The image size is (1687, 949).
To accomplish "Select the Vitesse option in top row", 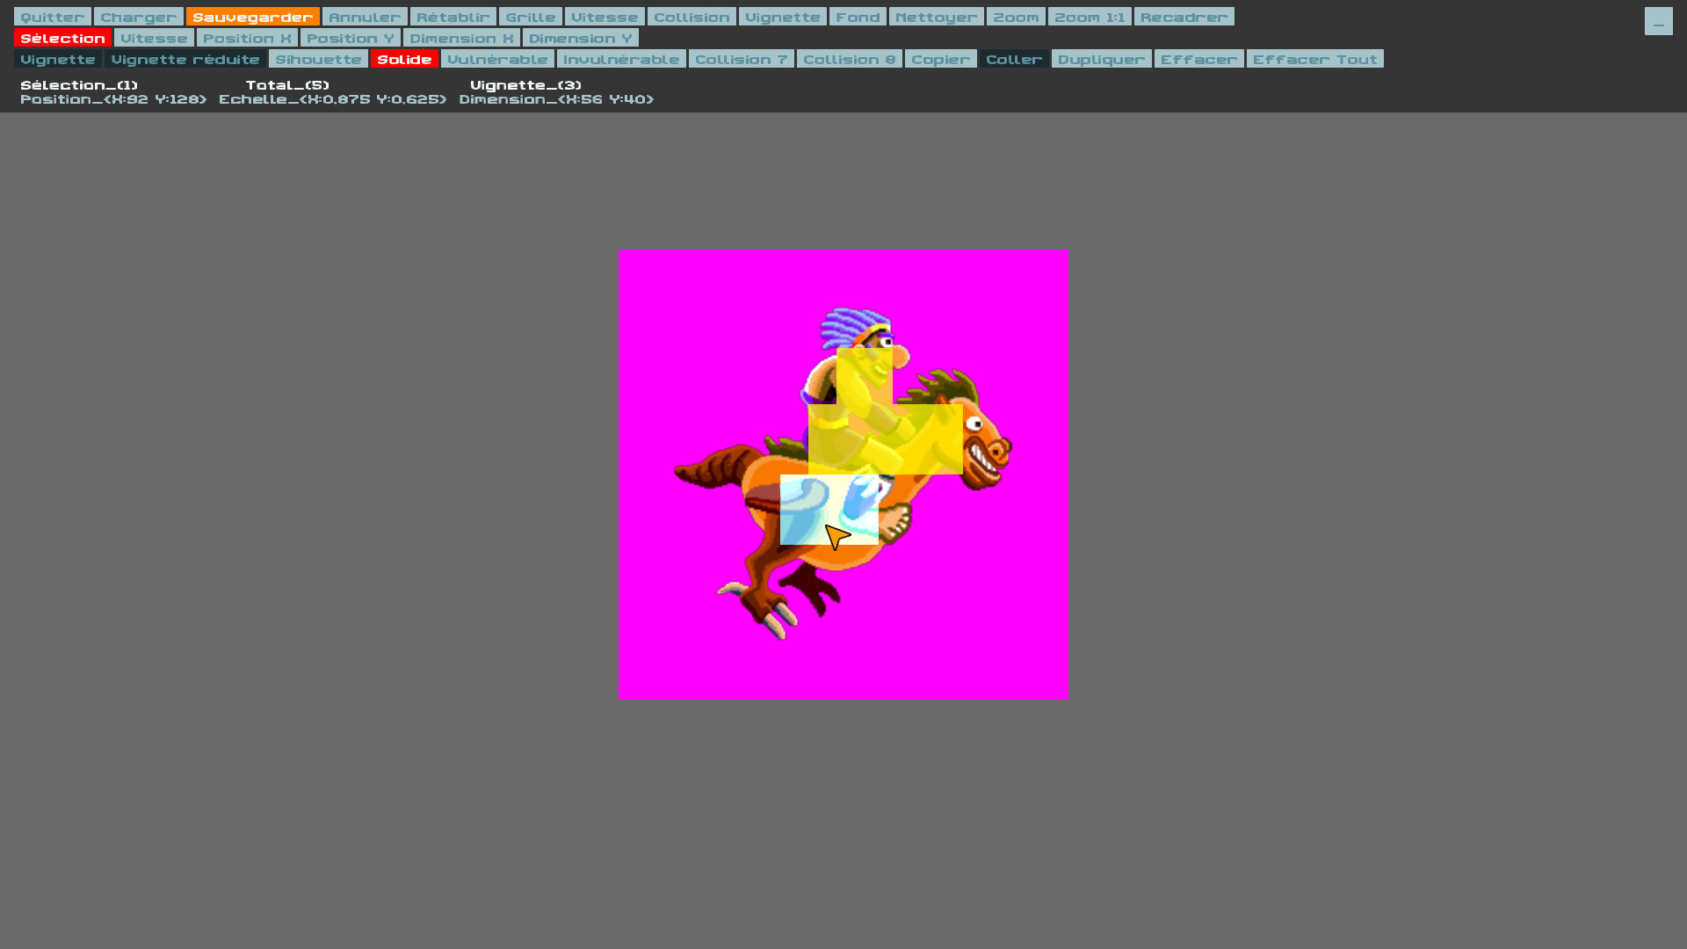I will 605,17.
